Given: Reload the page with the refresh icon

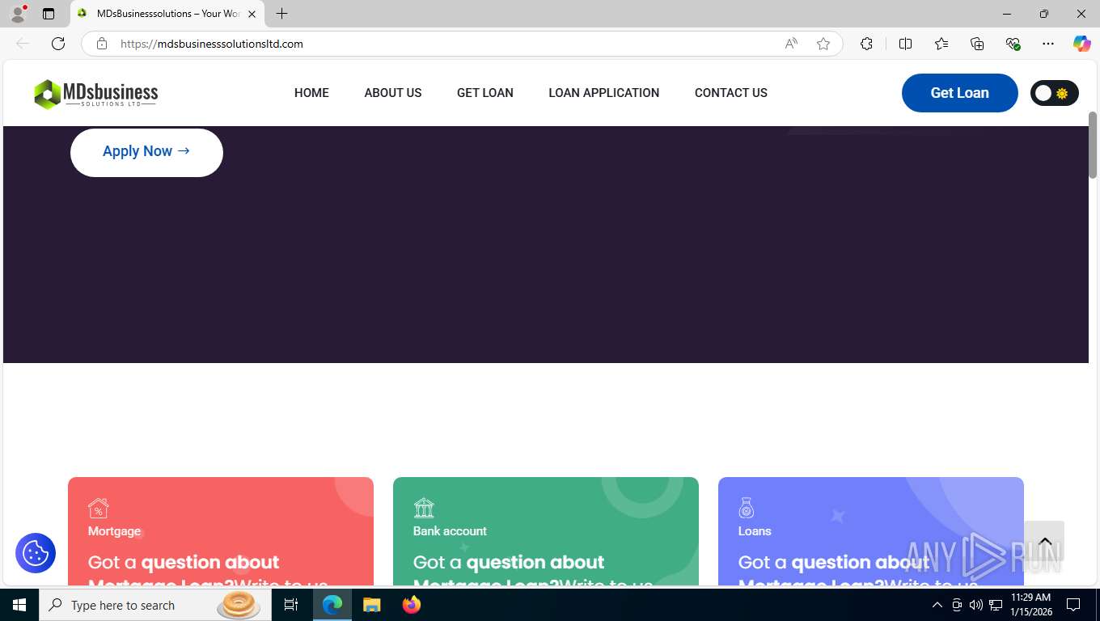Looking at the screenshot, I should 58,44.
